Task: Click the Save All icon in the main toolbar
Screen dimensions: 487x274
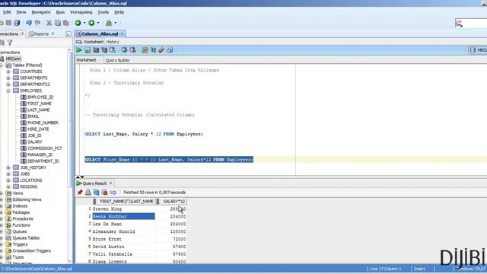Action: point(17,23)
